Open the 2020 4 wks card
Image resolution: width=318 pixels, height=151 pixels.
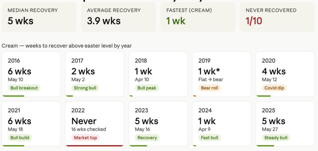285,74
